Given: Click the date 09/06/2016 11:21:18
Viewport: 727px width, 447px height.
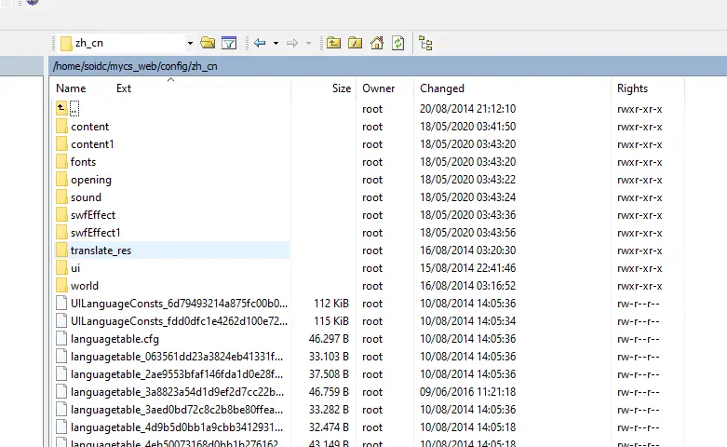Looking at the screenshot, I should click(x=467, y=392).
